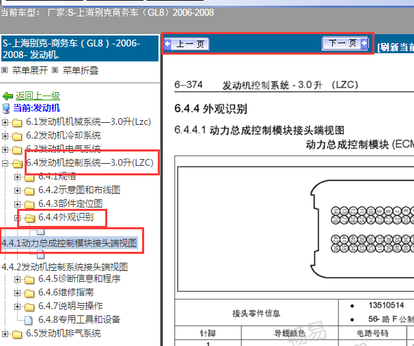The image size is (414, 346).
Task: Select open folder icon of 6.4.4外观识别
Action: (x=30, y=218)
